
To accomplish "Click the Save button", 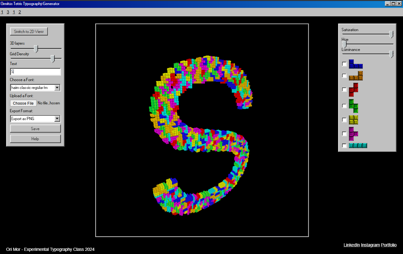I will (35, 129).
